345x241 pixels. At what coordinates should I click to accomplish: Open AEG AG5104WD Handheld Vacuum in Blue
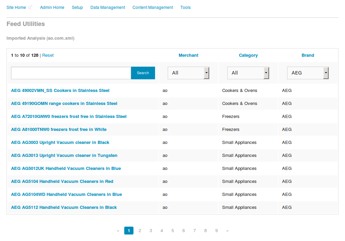click(66, 194)
